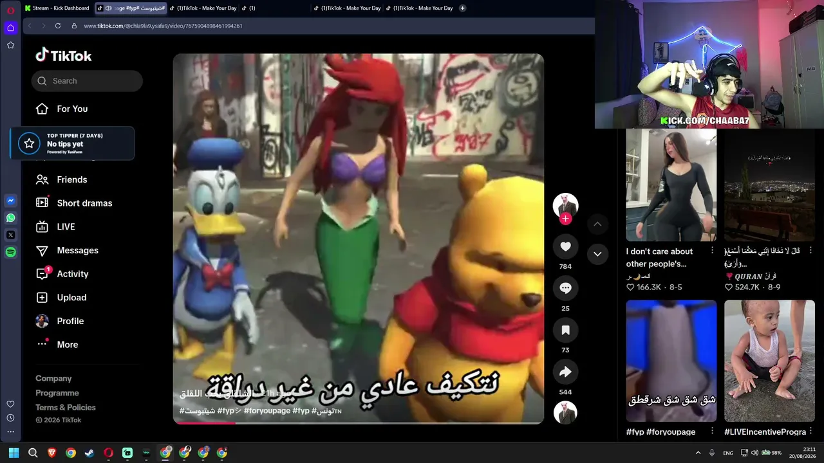The image size is (824, 463).
Task: Open the woman in black outfit video thumbnail
Action: tap(671, 185)
